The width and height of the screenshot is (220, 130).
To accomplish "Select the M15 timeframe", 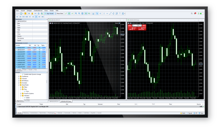I will pos(24,17).
